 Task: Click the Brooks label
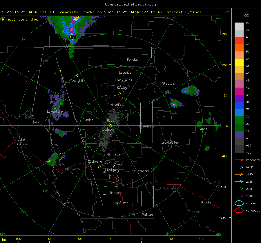click(x=206, y=202)
